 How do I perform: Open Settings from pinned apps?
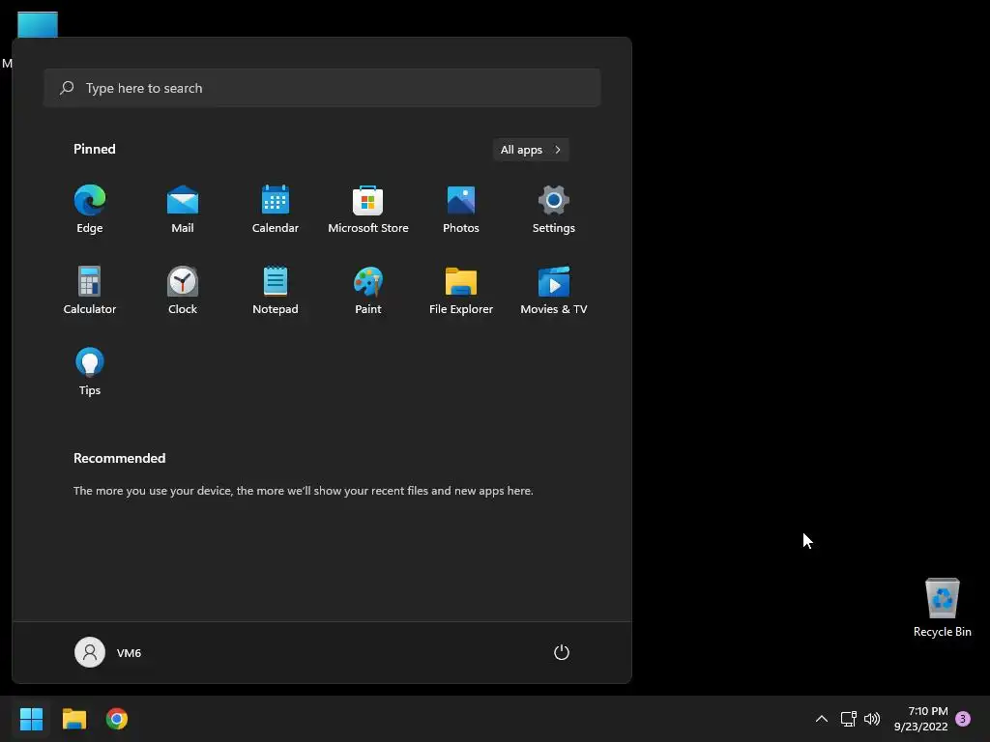click(554, 210)
